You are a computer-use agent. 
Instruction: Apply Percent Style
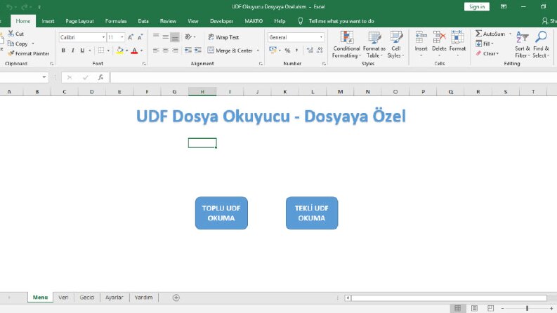[x=287, y=51]
